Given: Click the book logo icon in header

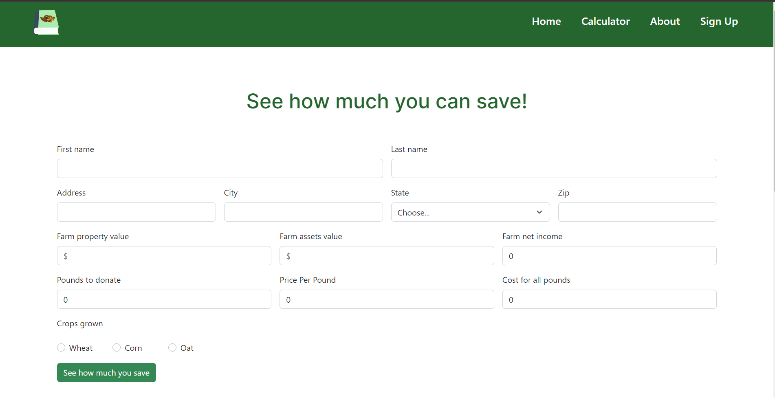Looking at the screenshot, I should [46, 22].
